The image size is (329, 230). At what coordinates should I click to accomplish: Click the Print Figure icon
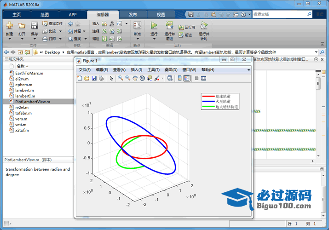(101, 78)
